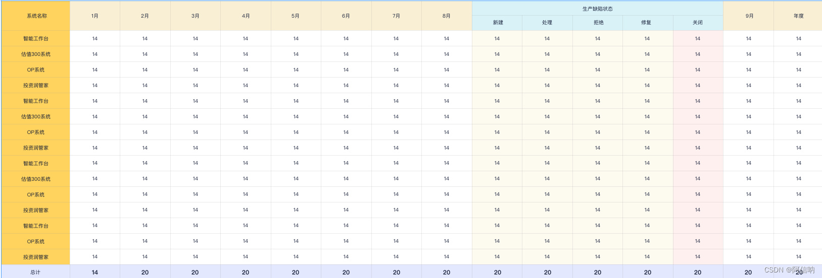Click the 9月 column header
822x278 pixels.
(x=749, y=16)
